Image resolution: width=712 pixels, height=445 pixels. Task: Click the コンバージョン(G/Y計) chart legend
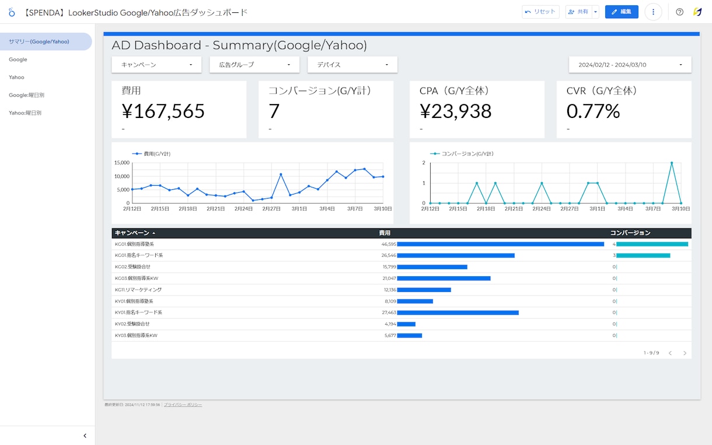[x=462, y=154]
